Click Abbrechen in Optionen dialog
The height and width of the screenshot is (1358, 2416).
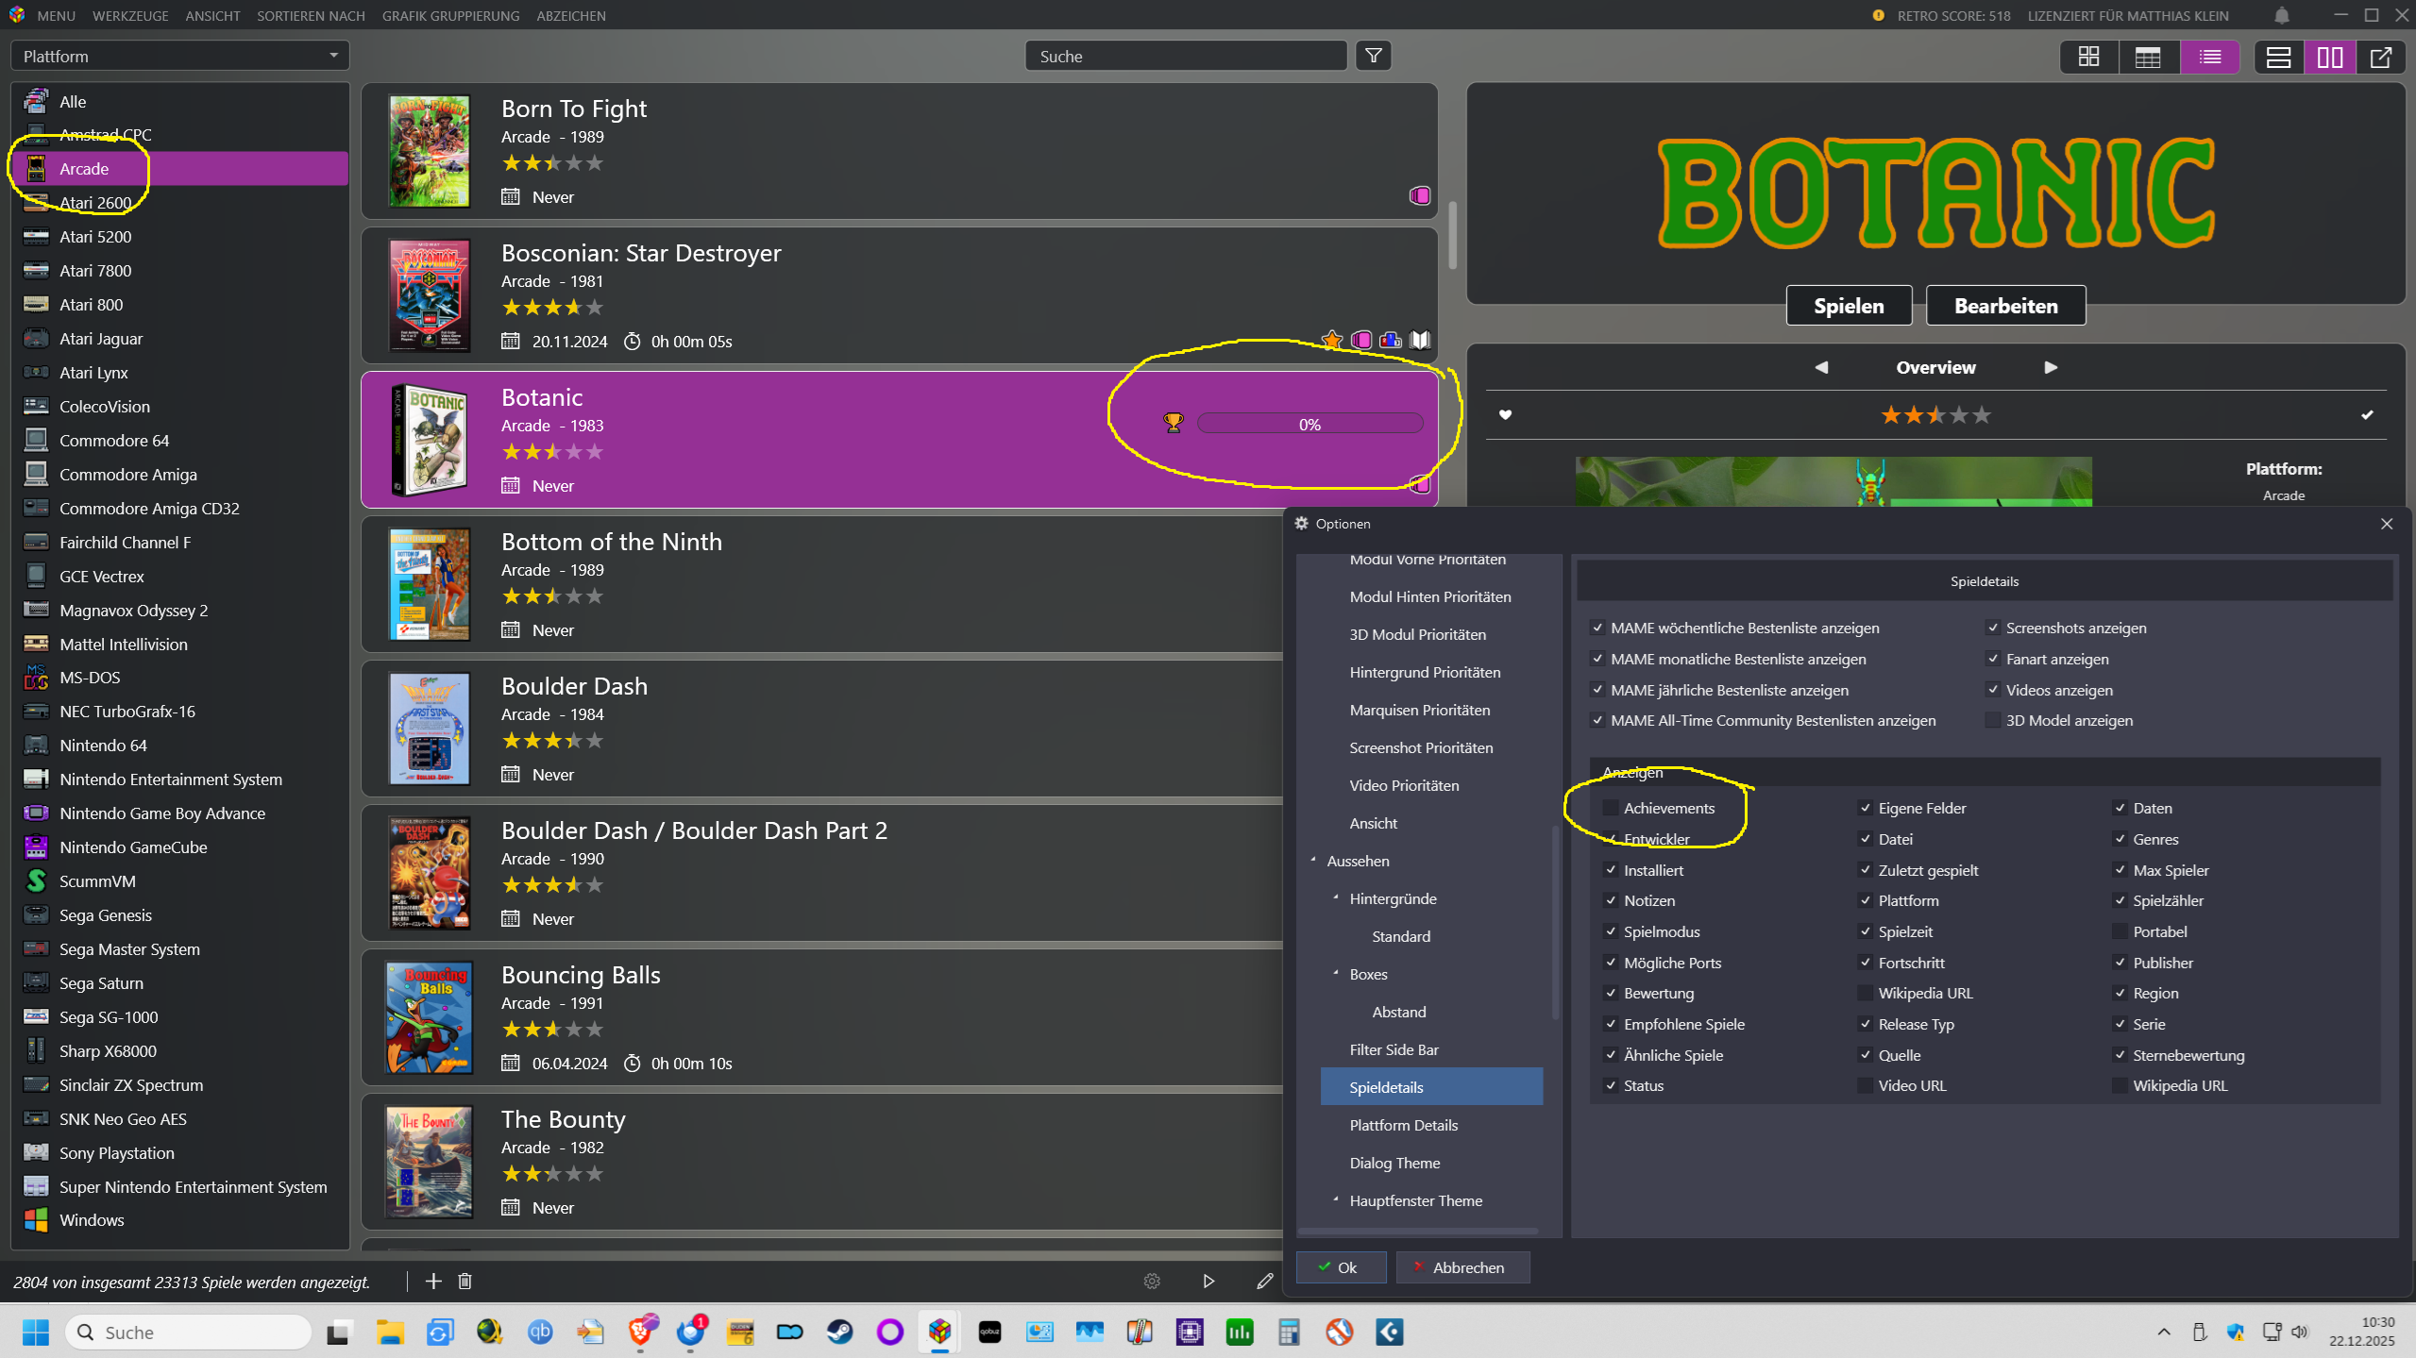tap(1462, 1267)
